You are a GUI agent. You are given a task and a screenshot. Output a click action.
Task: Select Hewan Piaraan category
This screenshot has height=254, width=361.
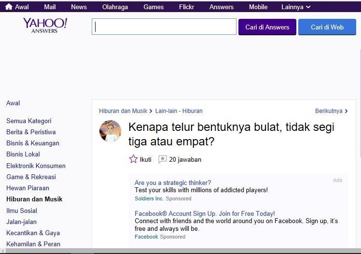28,188
